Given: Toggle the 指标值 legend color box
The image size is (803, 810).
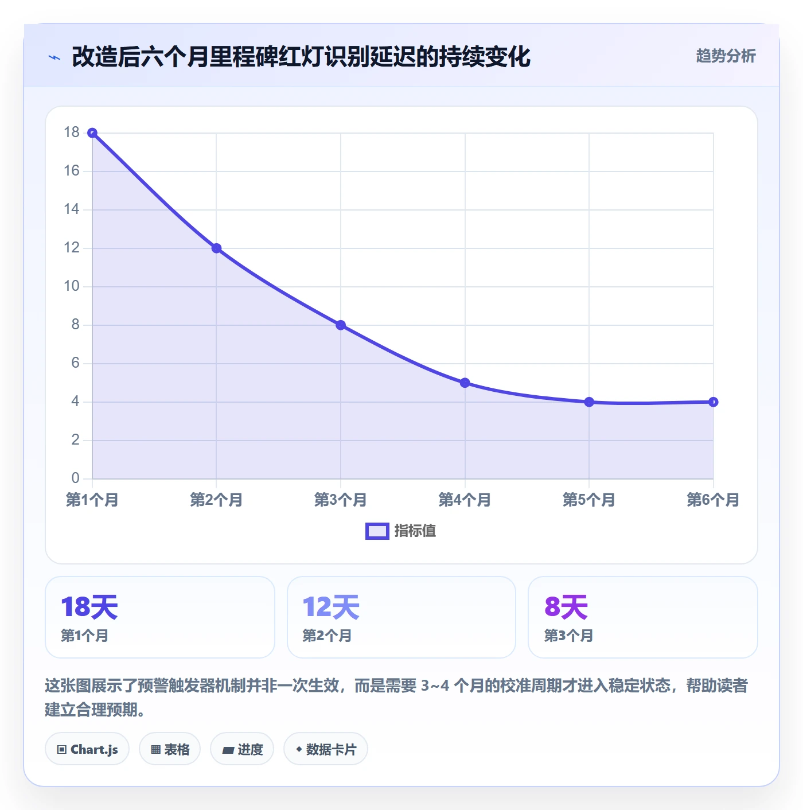Looking at the screenshot, I should (x=377, y=531).
